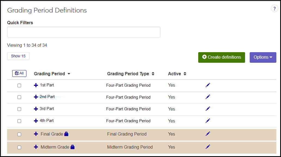
Task: Open edit for 4th Part row
Action: [208, 121]
